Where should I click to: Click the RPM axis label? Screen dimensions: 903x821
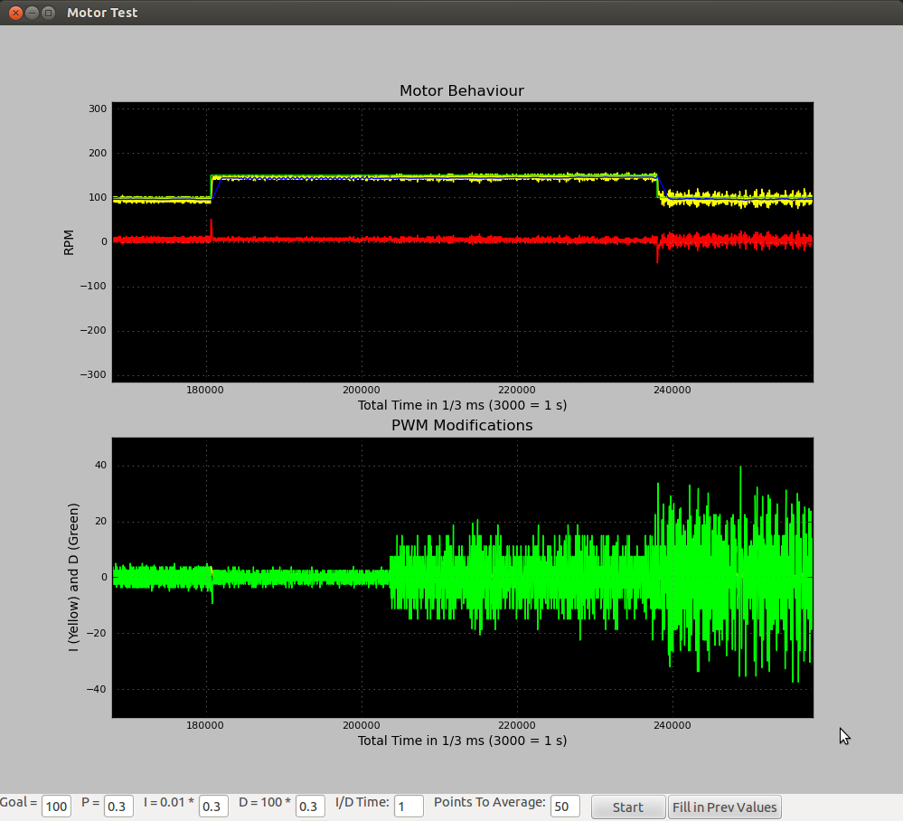tap(69, 241)
